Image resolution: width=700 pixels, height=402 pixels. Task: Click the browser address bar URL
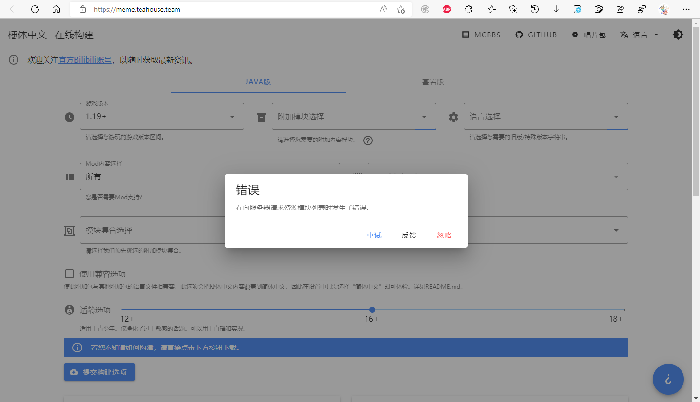137,9
